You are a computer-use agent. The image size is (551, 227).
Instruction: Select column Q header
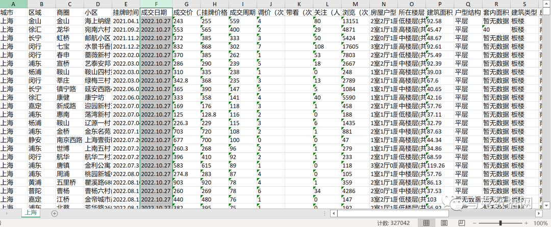468,4
